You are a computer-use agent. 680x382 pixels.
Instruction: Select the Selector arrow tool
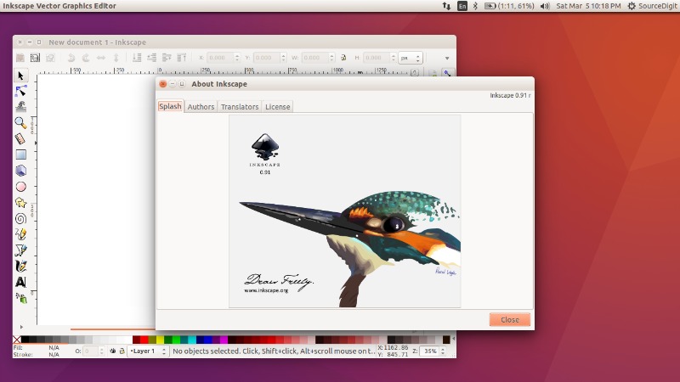(x=20, y=76)
